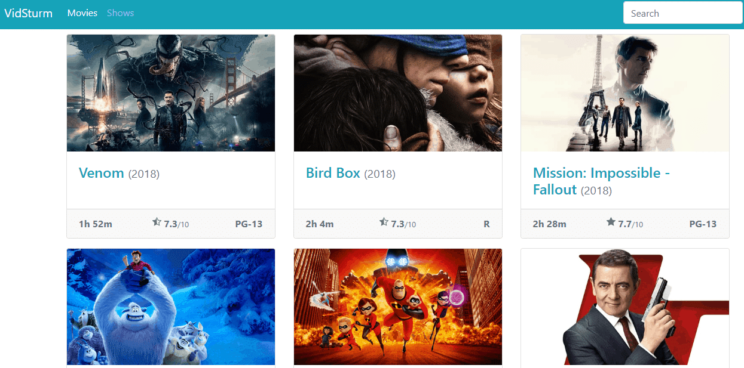The width and height of the screenshot is (744, 368).
Task: Click the blue yeti animated movie poster
Action: click(171, 307)
